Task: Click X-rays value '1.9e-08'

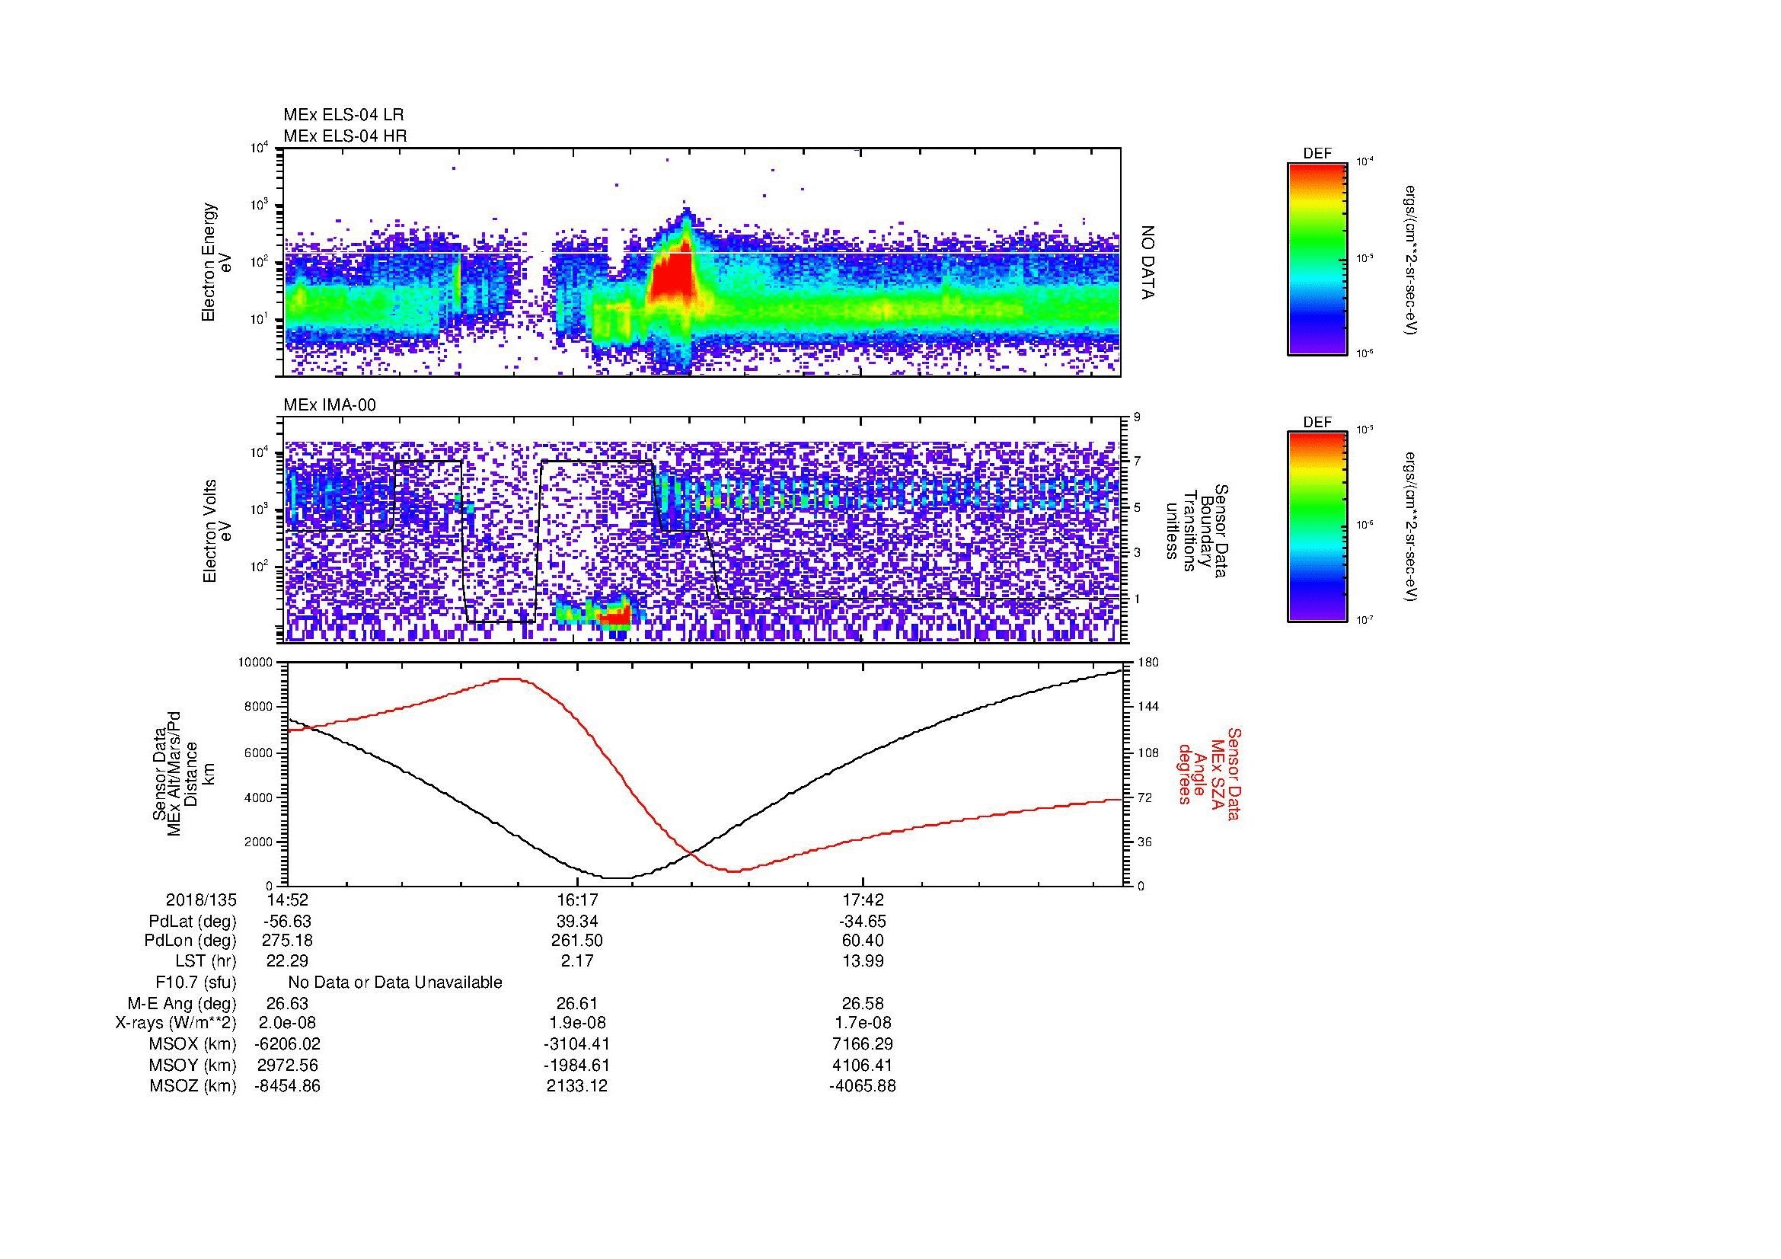Action: click(x=577, y=1023)
